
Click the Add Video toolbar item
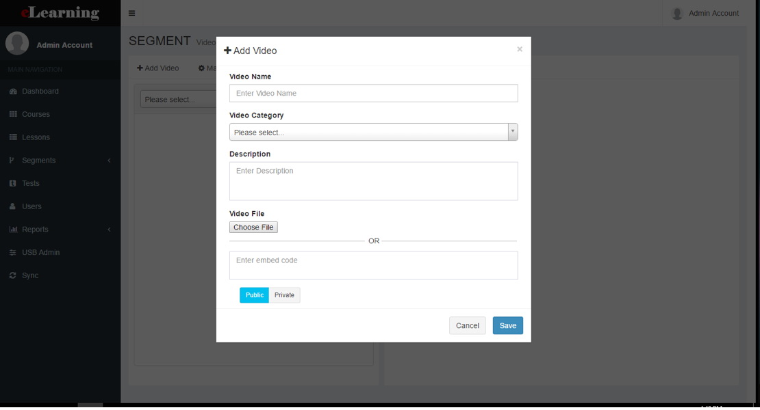pos(157,68)
